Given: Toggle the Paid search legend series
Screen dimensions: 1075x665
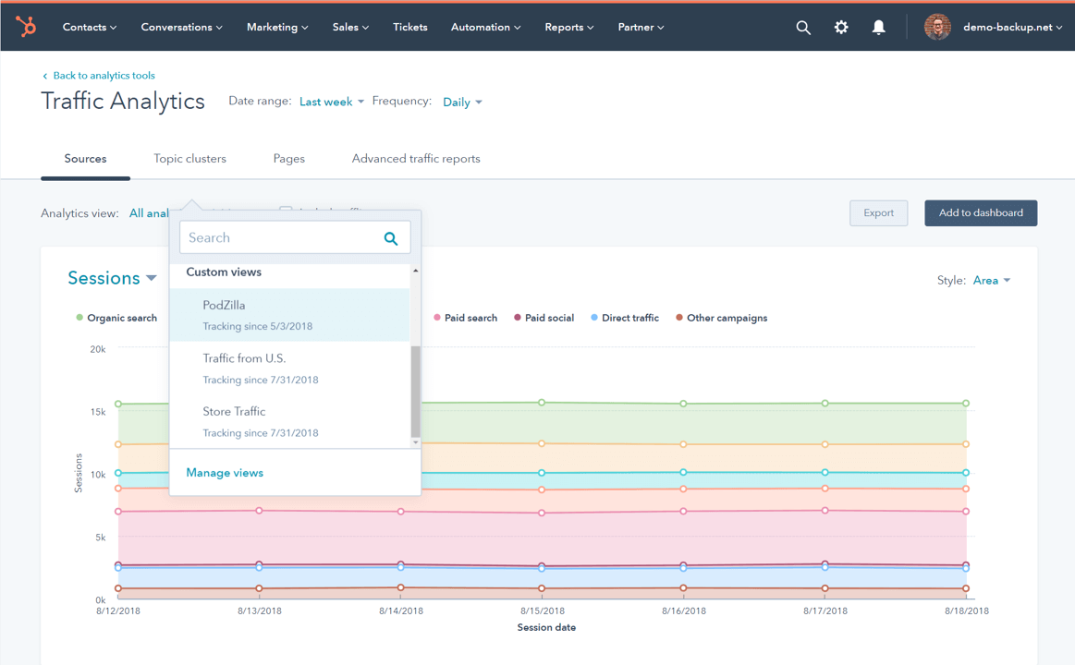Looking at the screenshot, I should pos(470,318).
